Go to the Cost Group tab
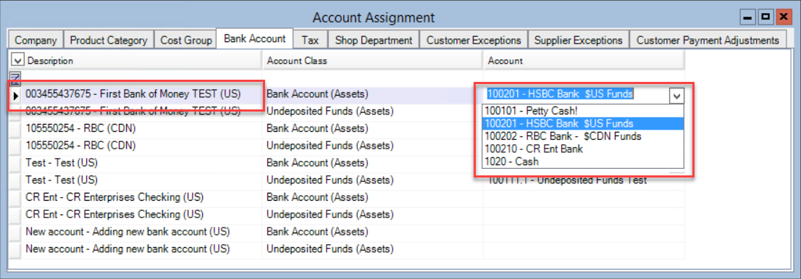The image size is (801, 279). point(186,40)
